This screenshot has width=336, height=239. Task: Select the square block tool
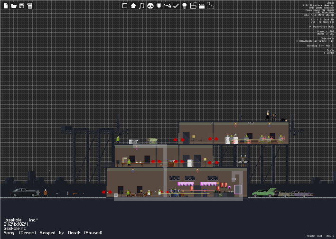pyautogui.click(x=125, y=6)
